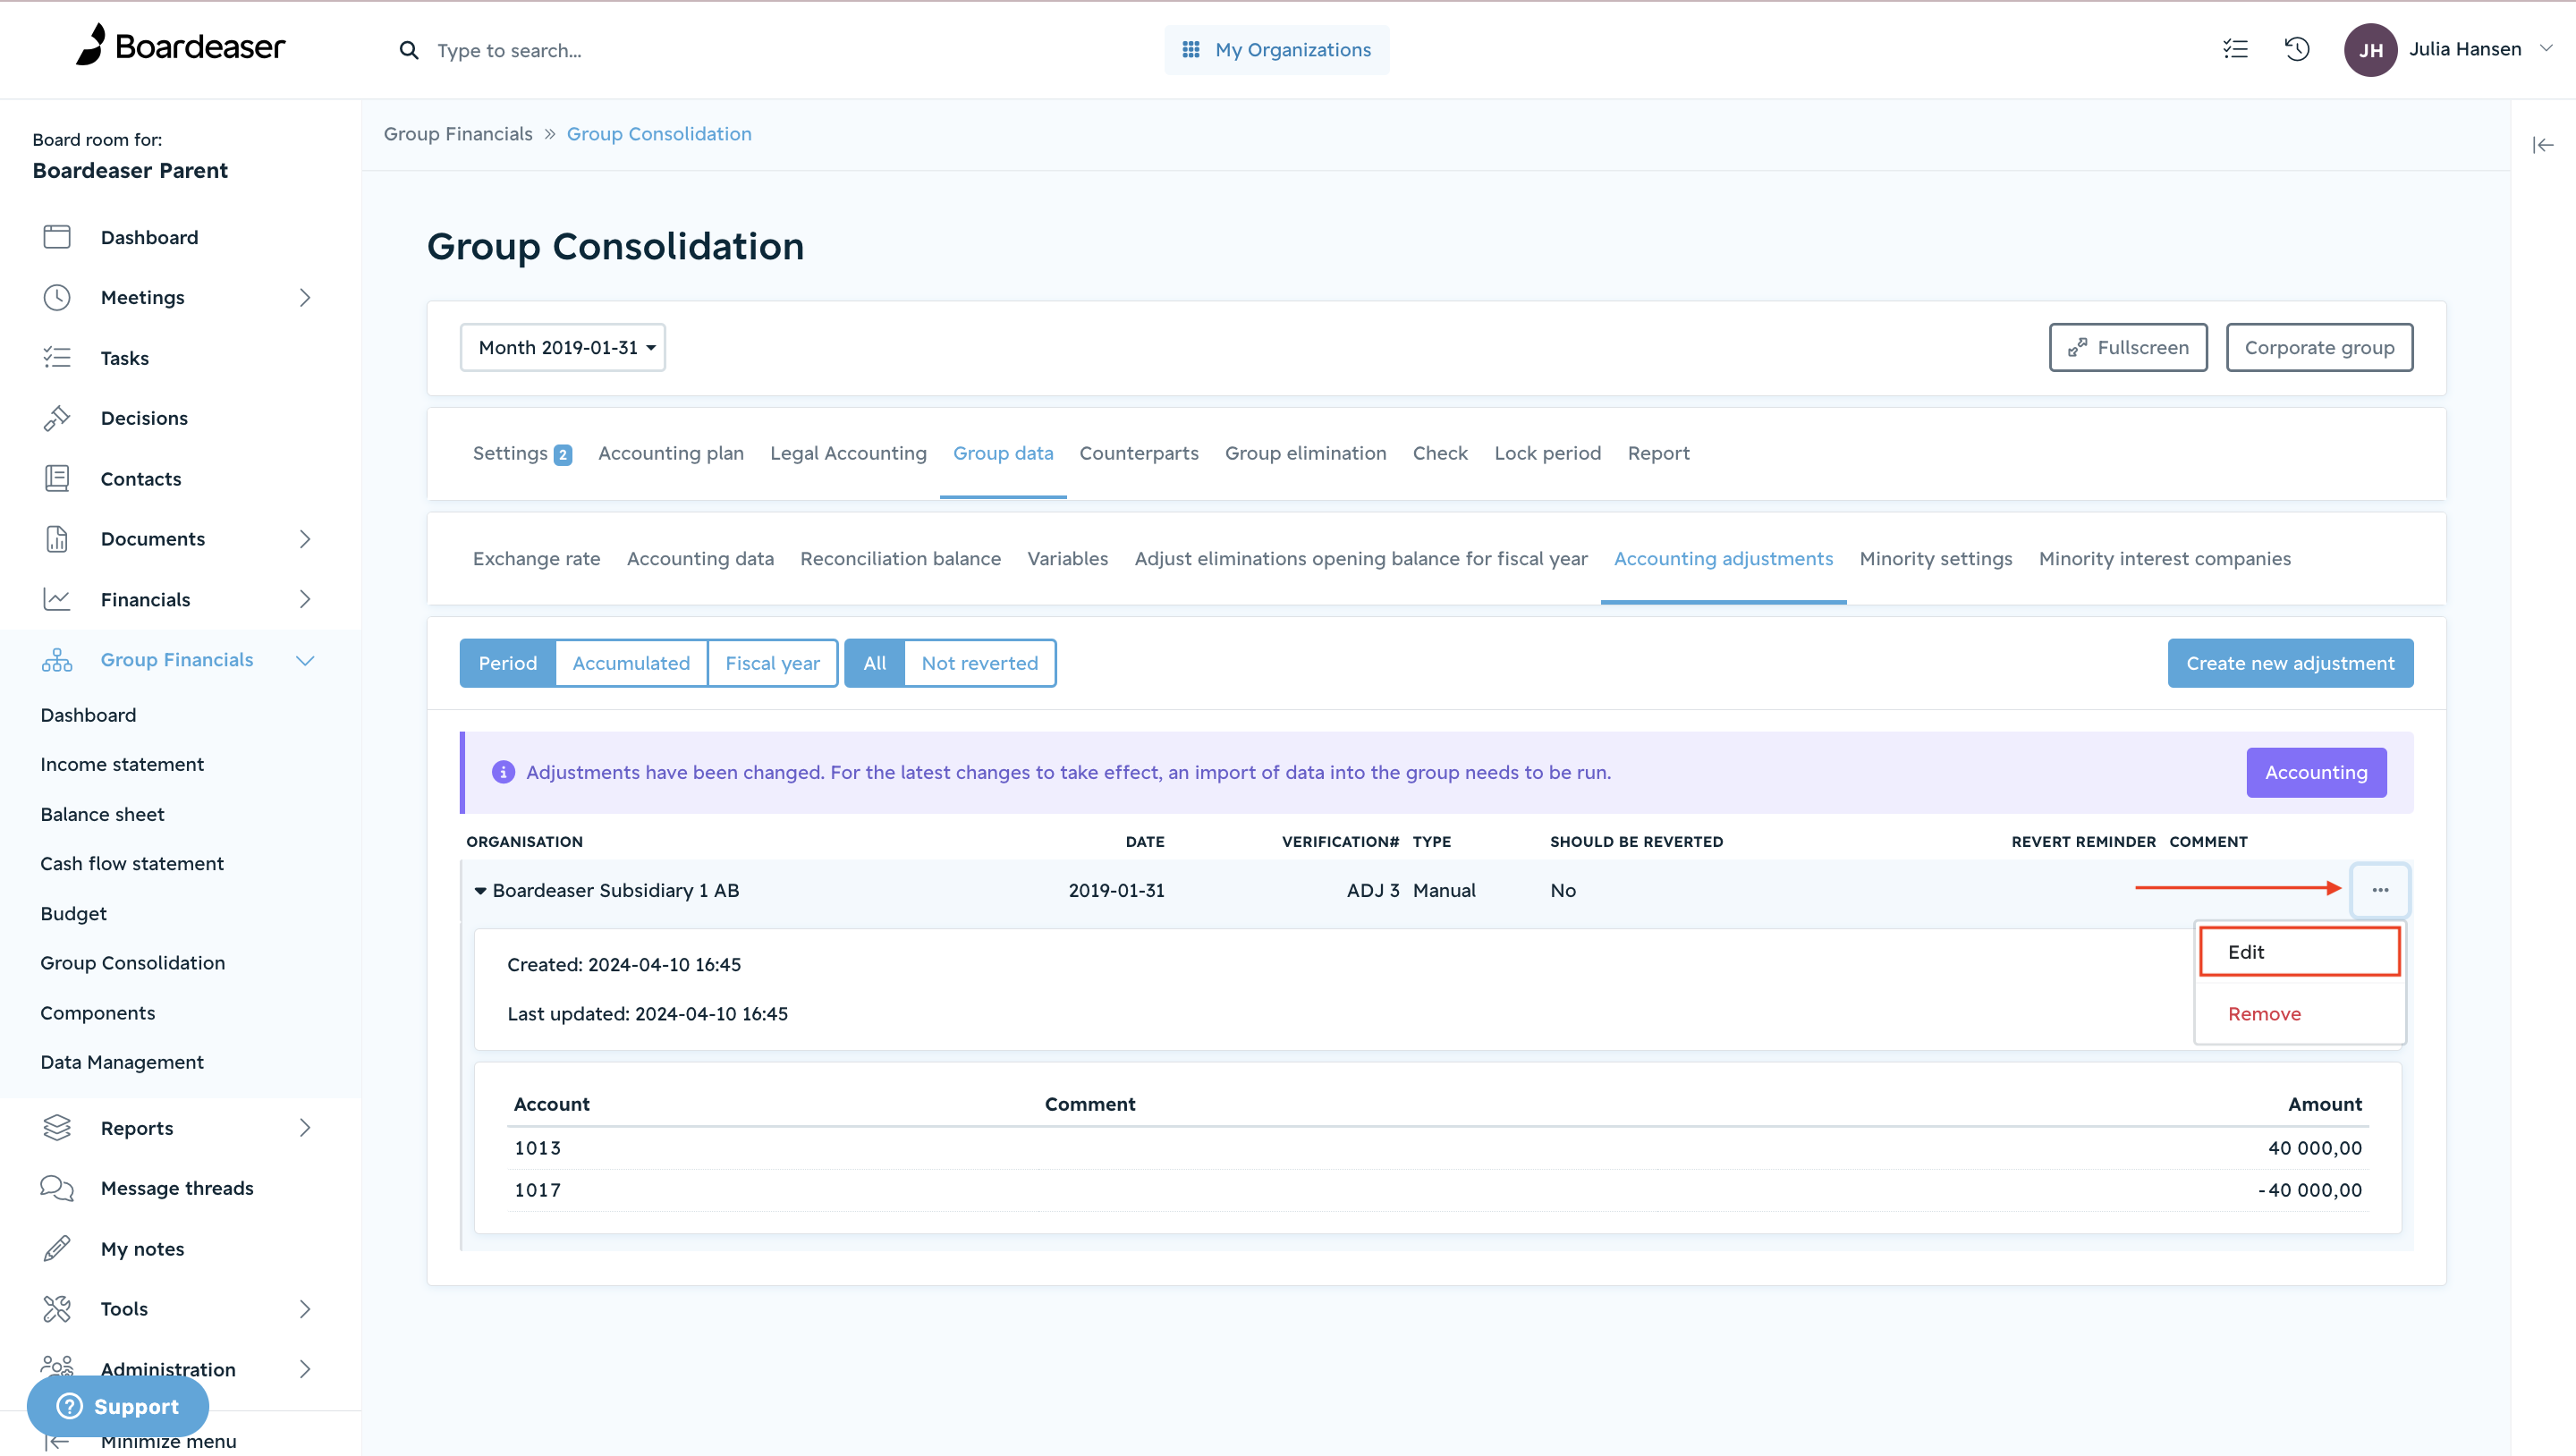This screenshot has width=2576, height=1456.
Task: Click the Documents file icon
Action: point(57,539)
